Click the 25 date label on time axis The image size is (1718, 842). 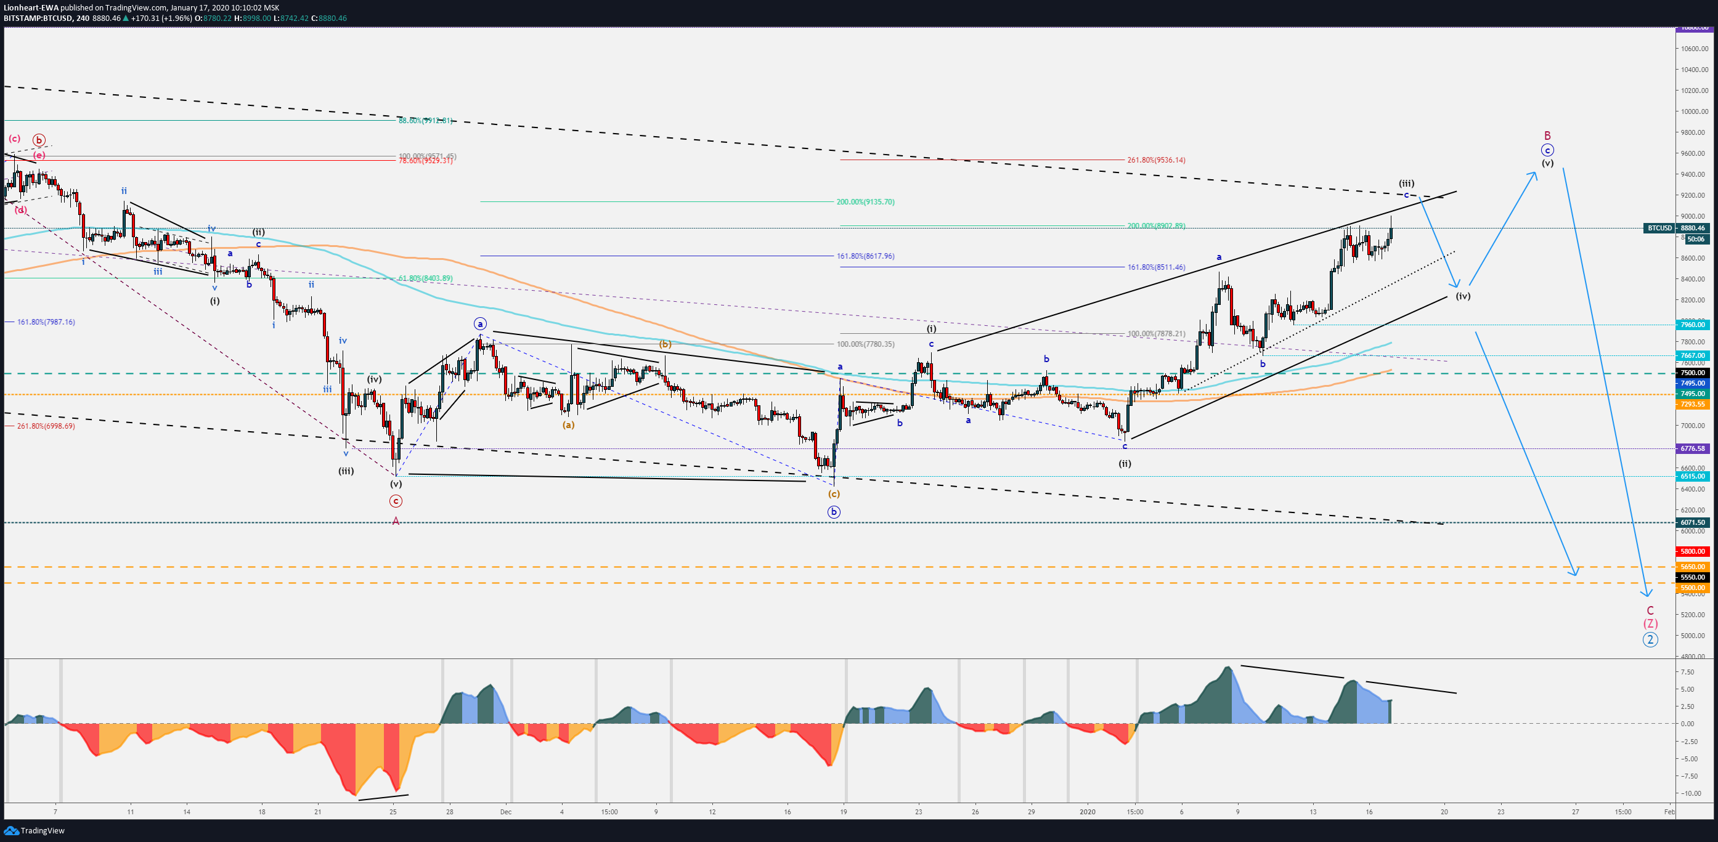393,812
